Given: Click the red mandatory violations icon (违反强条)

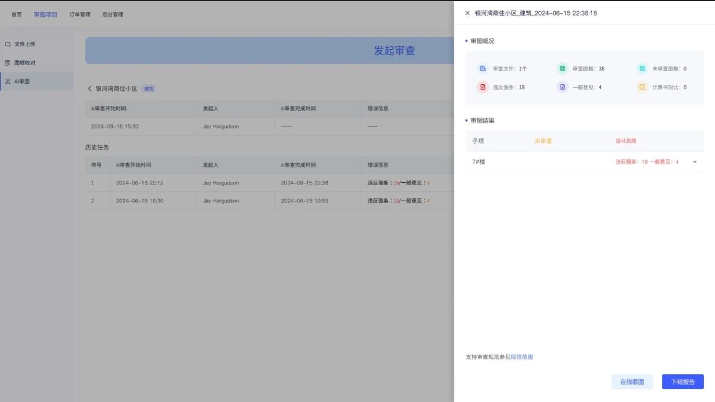Looking at the screenshot, I should click(482, 87).
